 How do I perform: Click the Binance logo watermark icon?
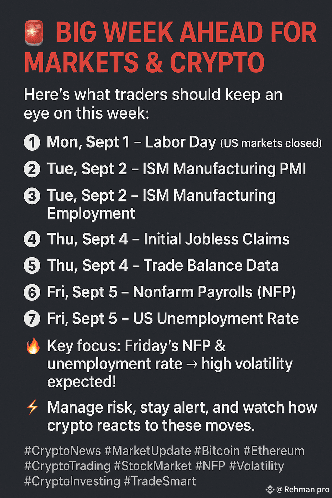coord(270,490)
